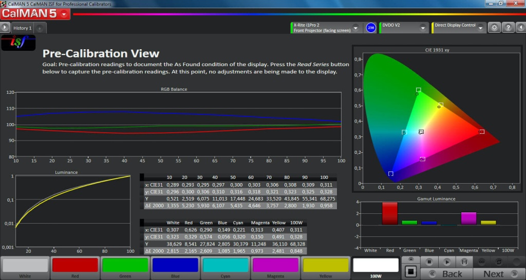Click the black pattern window square icon
Screen dimensions: 526x280
(x=410, y=271)
